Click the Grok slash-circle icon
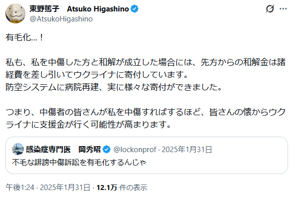 [x=270, y=8]
